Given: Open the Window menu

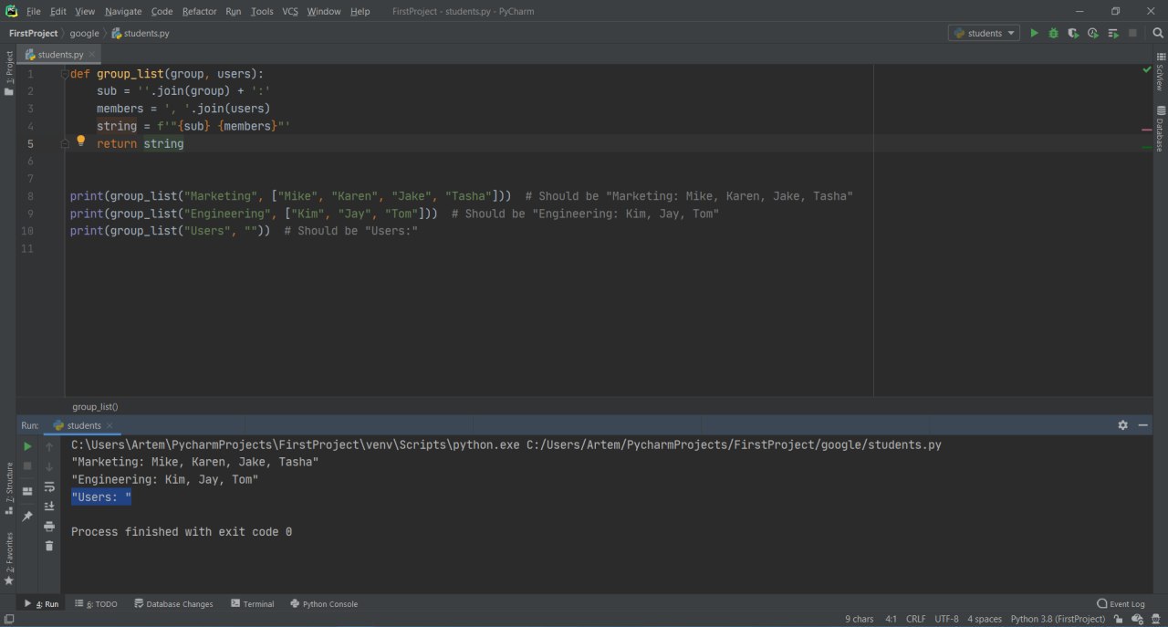Looking at the screenshot, I should [x=324, y=11].
